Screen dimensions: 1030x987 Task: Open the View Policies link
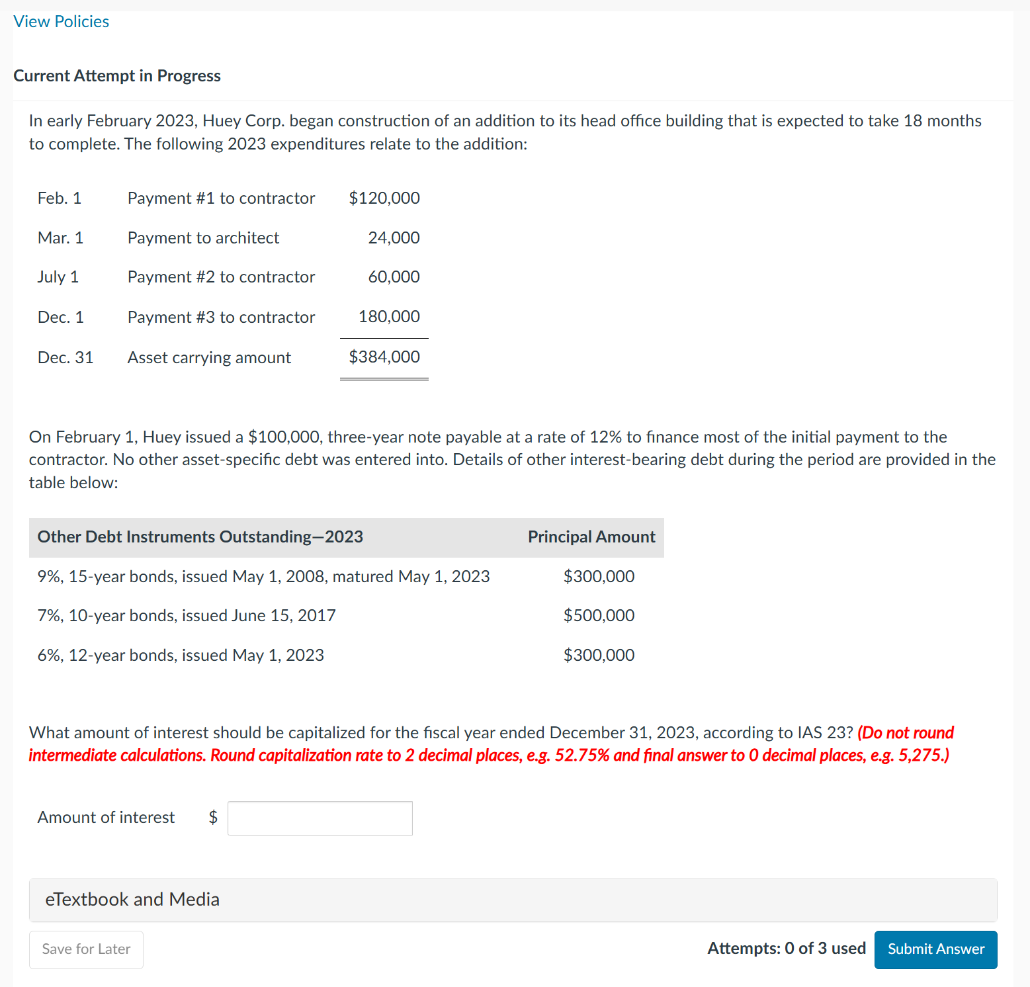[60, 21]
